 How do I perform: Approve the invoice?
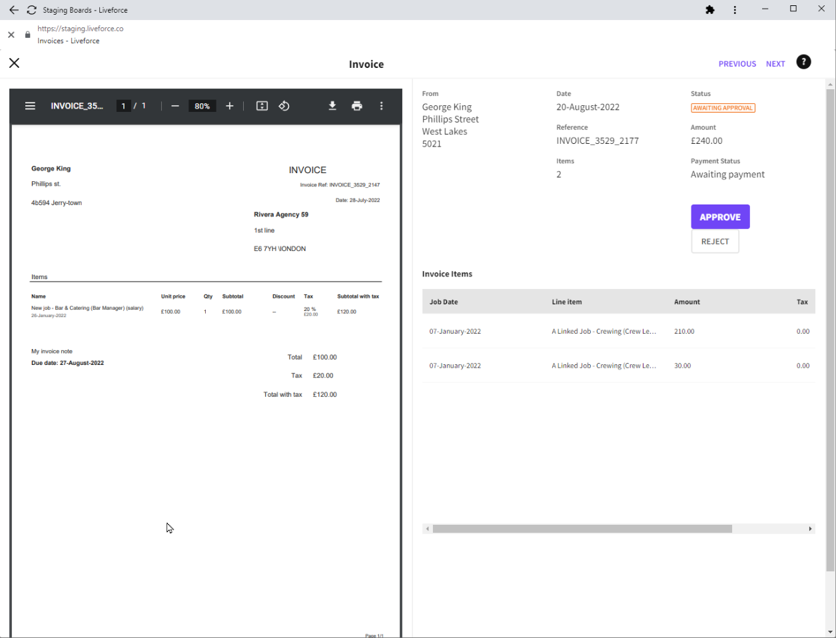click(x=720, y=216)
